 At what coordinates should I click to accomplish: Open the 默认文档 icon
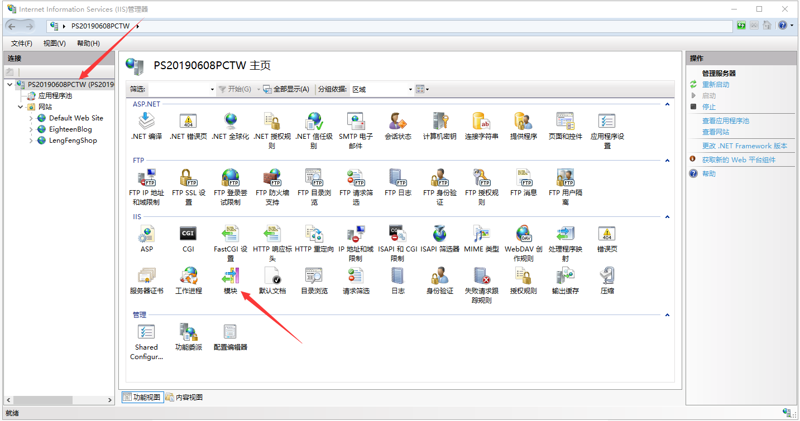pyautogui.click(x=272, y=280)
